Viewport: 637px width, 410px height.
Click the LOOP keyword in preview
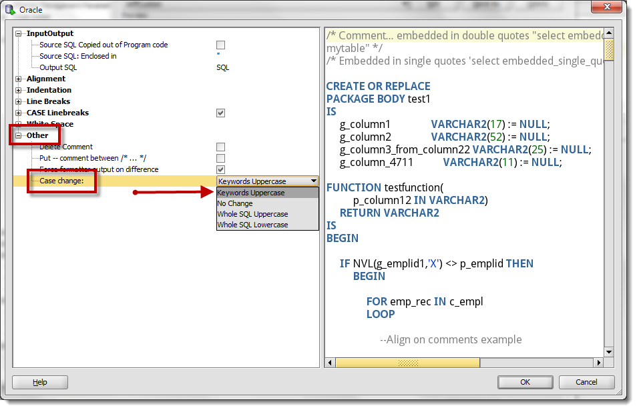(381, 314)
